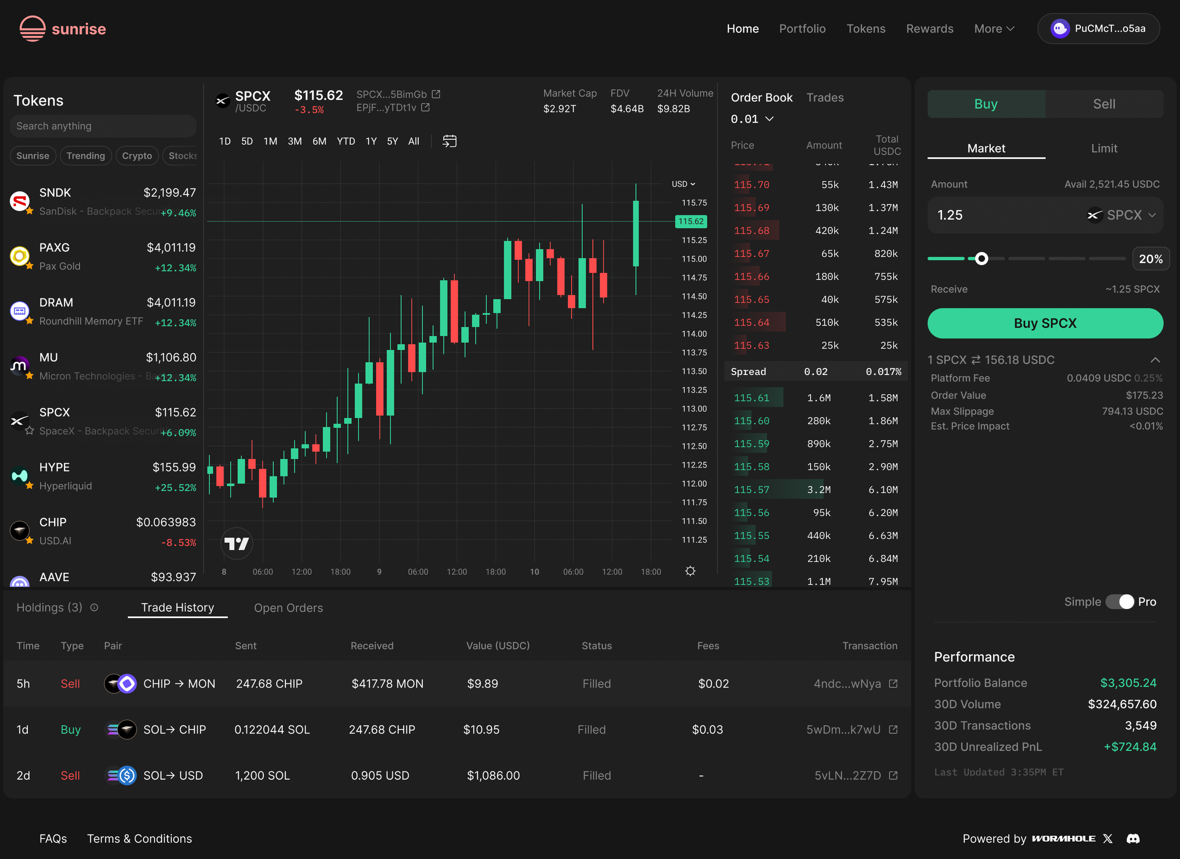Open Terms & Conditions link
The image size is (1180, 859).
[x=139, y=839]
